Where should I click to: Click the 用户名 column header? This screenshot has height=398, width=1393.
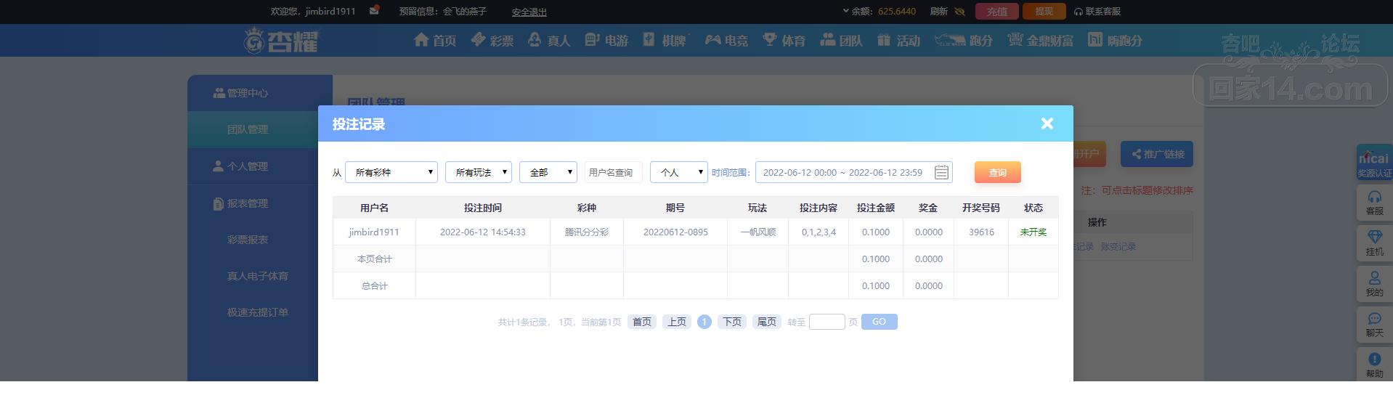pos(375,208)
